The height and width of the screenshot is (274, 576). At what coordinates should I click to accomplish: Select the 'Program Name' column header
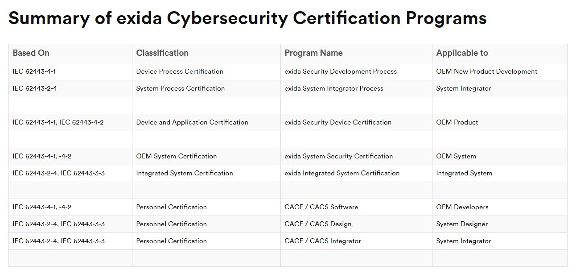356,53
